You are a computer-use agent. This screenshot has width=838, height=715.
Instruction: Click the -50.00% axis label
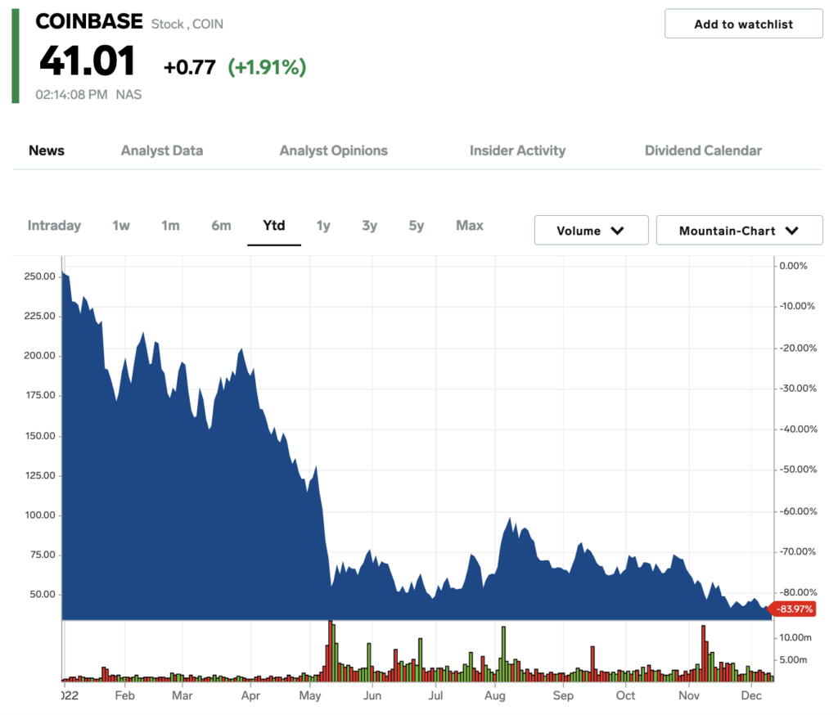point(798,470)
